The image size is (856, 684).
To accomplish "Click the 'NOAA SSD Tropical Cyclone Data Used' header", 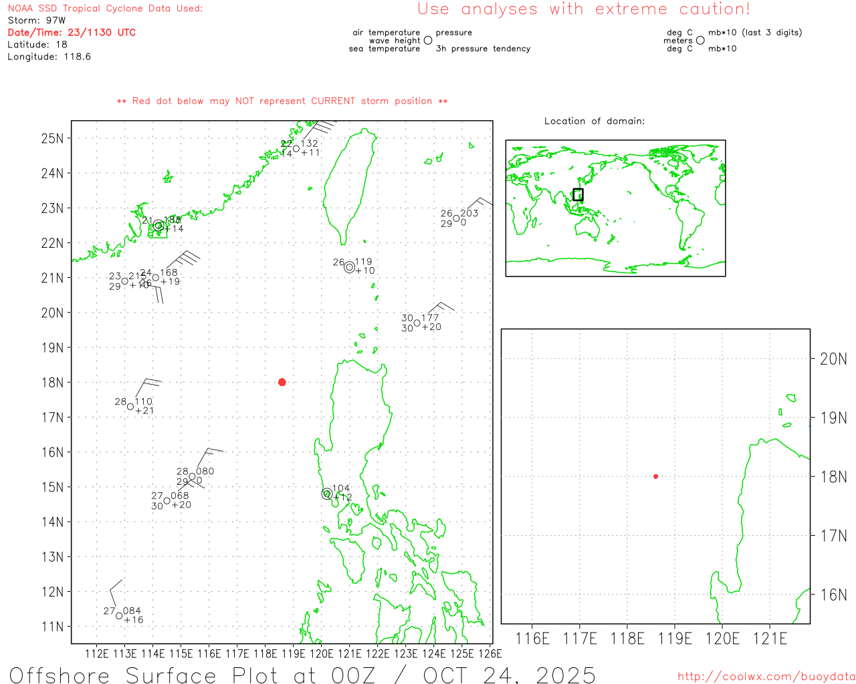I will point(105,9).
